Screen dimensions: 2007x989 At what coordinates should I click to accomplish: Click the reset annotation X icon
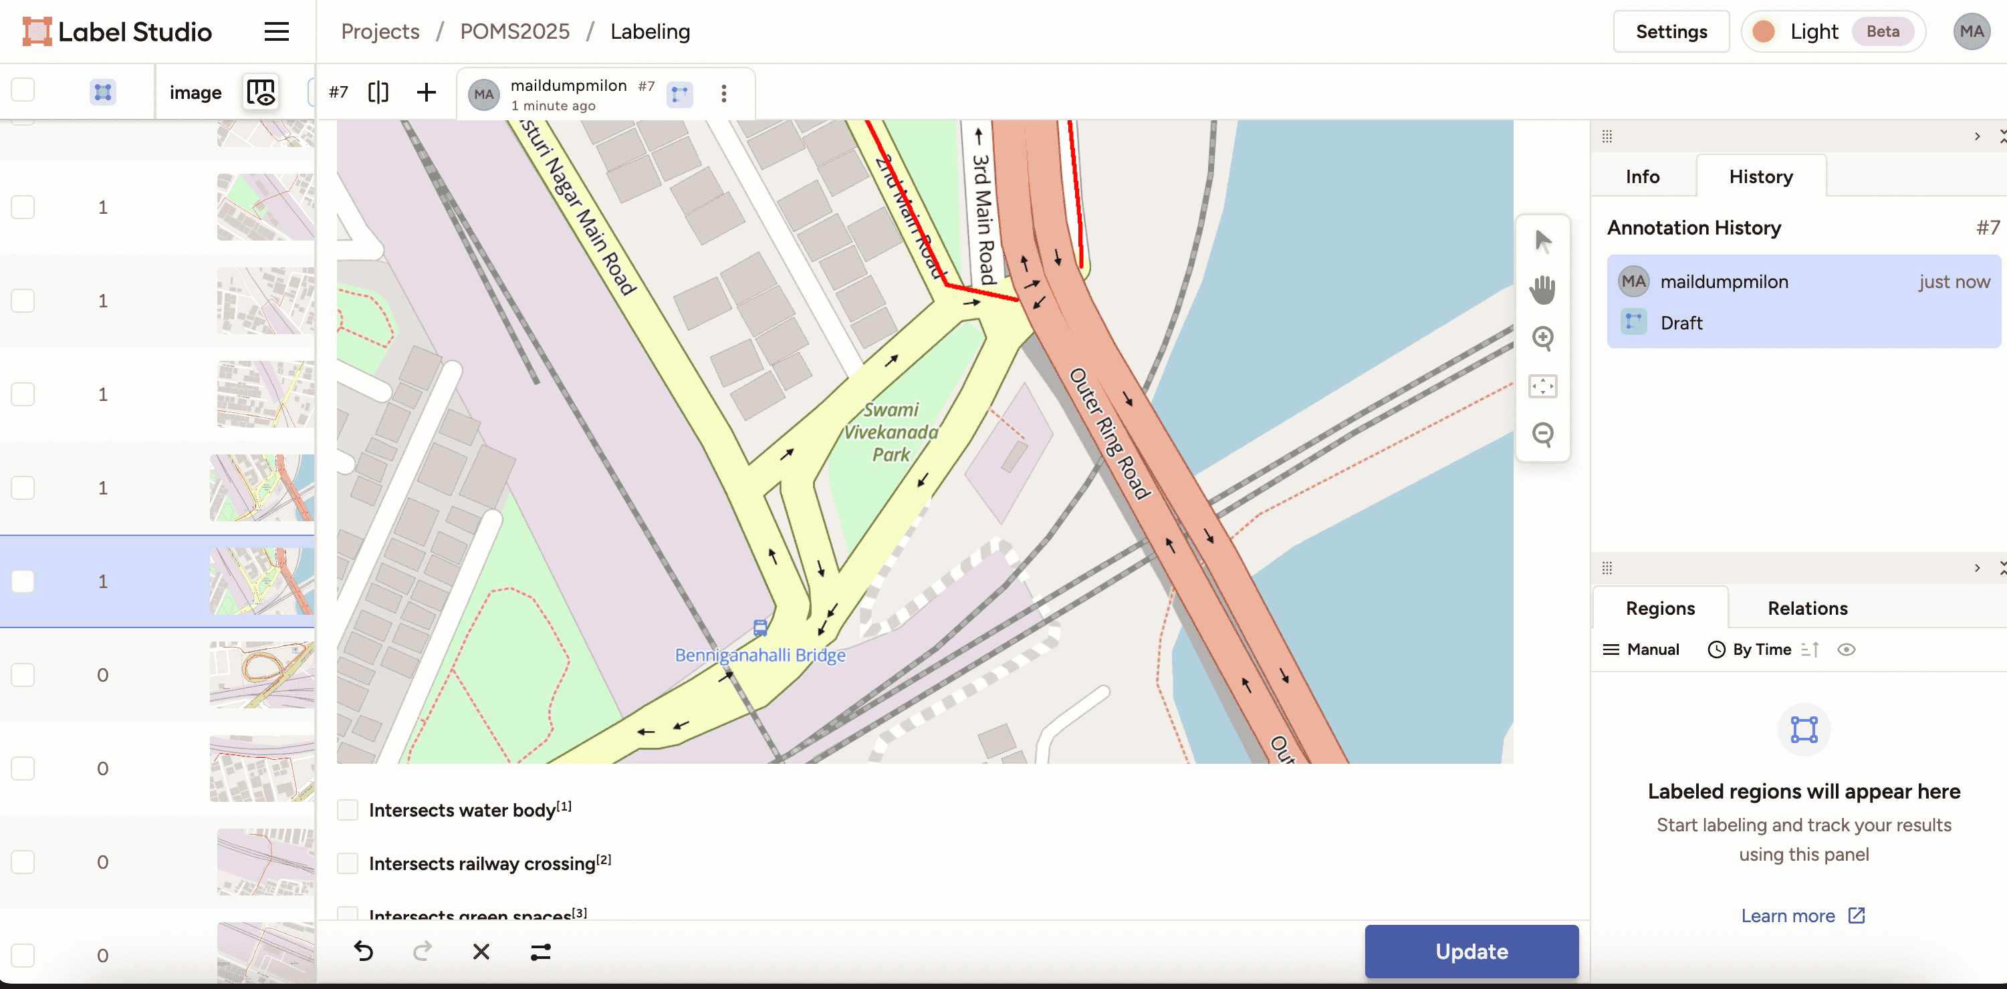[481, 951]
